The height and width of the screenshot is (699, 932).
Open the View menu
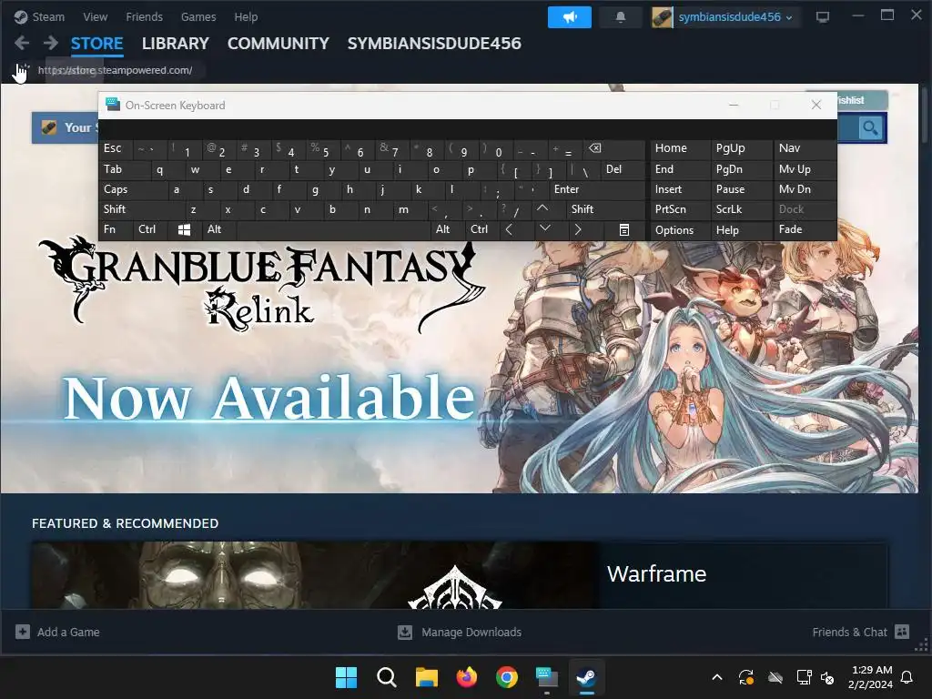95,16
